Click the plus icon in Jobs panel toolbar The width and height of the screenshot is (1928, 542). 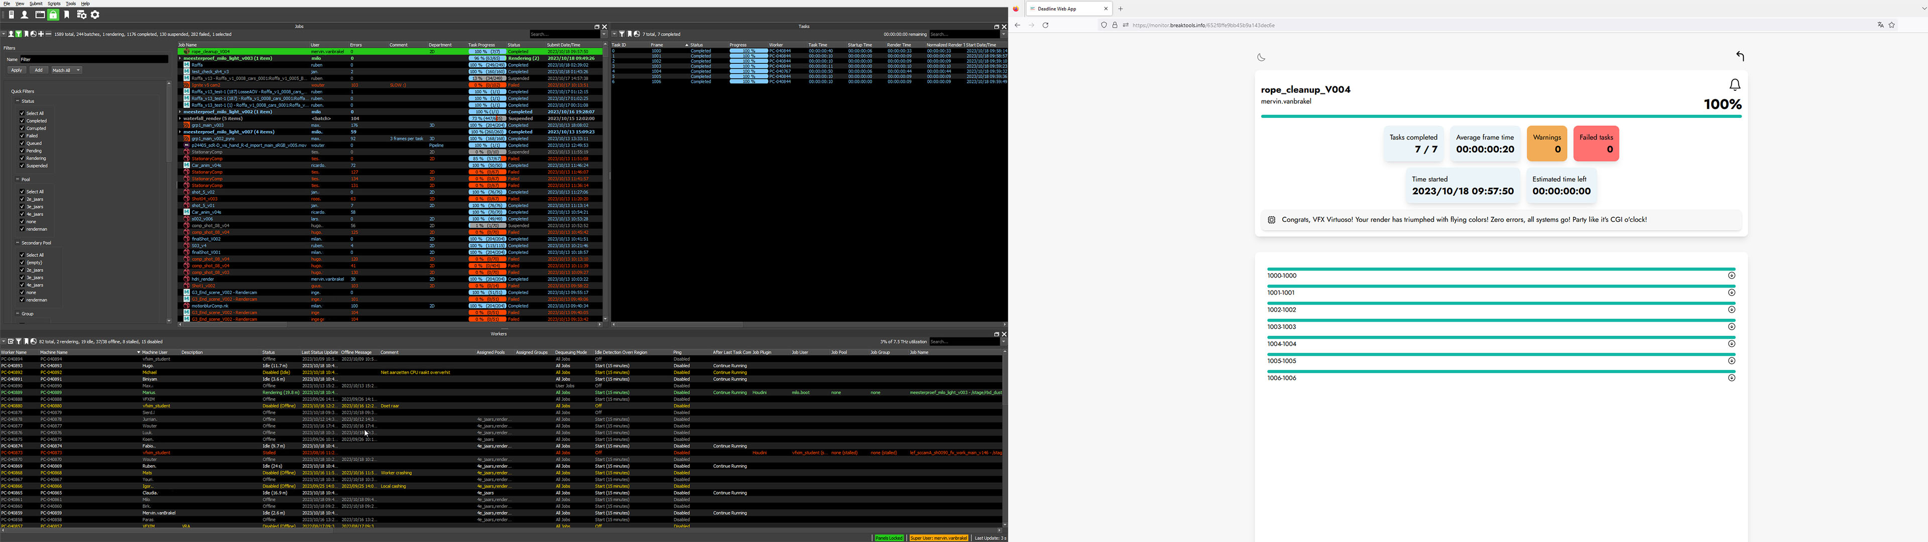[41, 34]
